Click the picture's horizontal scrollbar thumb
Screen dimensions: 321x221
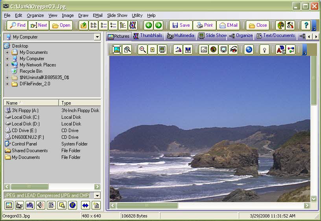[147, 205]
